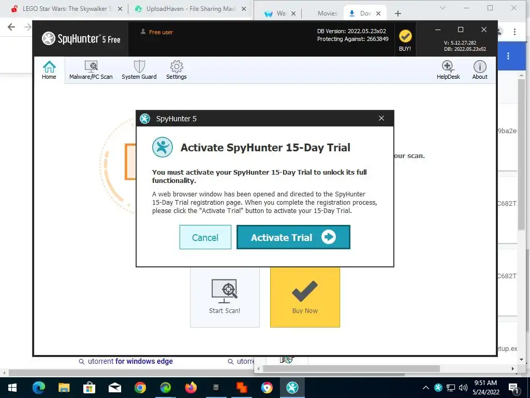The width and height of the screenshot is (530, 398).
Task: Open the notification center
Action: 513,388
